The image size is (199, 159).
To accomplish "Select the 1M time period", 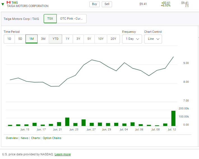I will (x=31, y=39).
